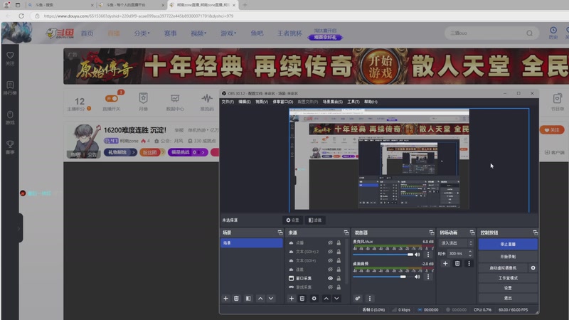Mute the 桌面音频 speaker icon
The image size is (569, 320).
(418, 277)
